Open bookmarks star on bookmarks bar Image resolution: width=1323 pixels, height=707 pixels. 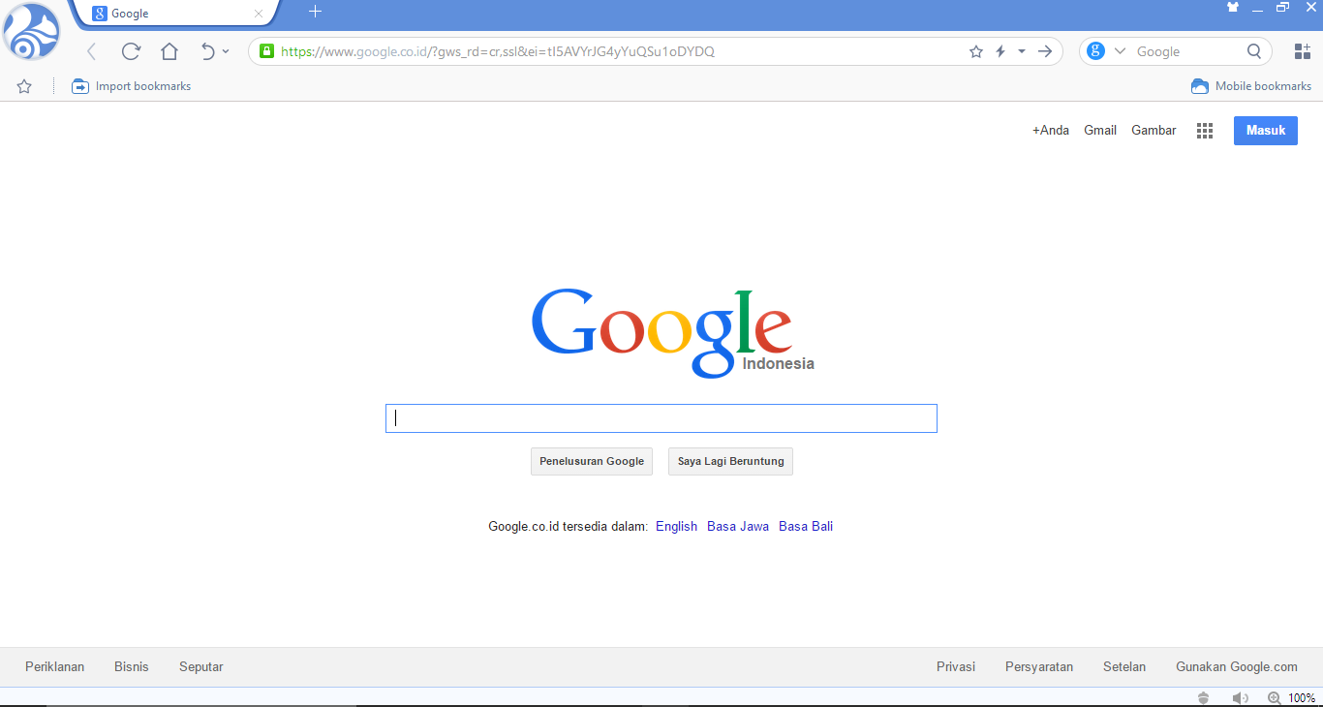pos(24,86)
